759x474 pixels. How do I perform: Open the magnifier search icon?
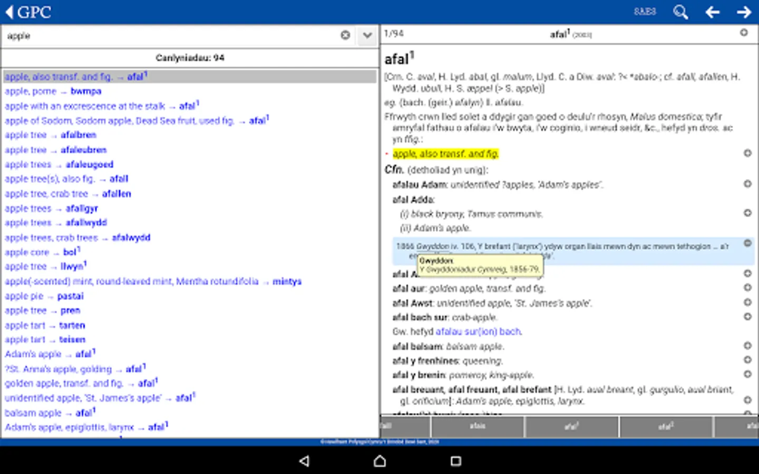point(680,12)
